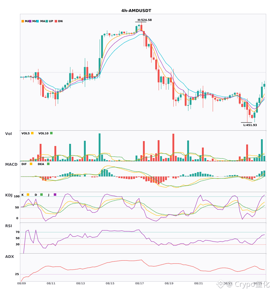Click the 08/09 date tick

click(22, 283)
